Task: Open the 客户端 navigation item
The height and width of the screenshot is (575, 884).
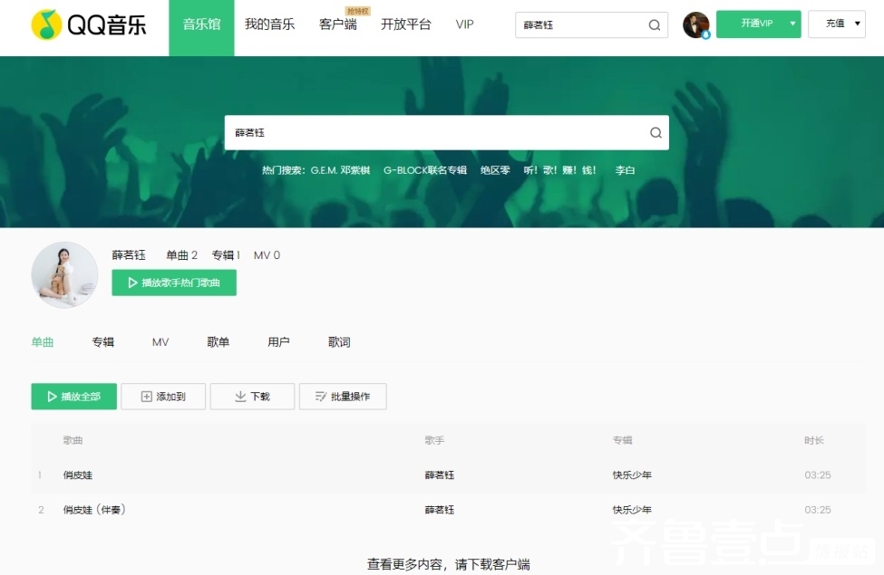Action: click(337, 24)
